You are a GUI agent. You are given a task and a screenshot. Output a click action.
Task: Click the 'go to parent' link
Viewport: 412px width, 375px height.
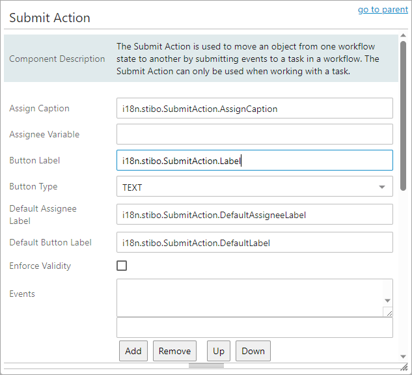tap(382, 10)
